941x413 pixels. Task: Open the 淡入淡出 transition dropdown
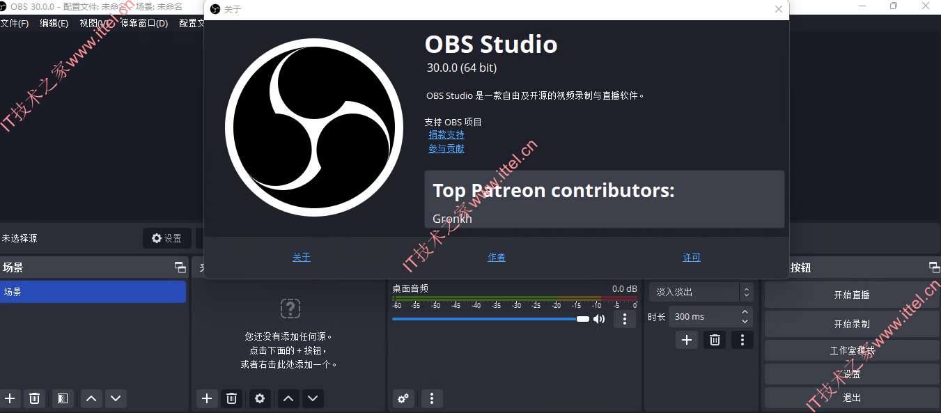[701, 292]
